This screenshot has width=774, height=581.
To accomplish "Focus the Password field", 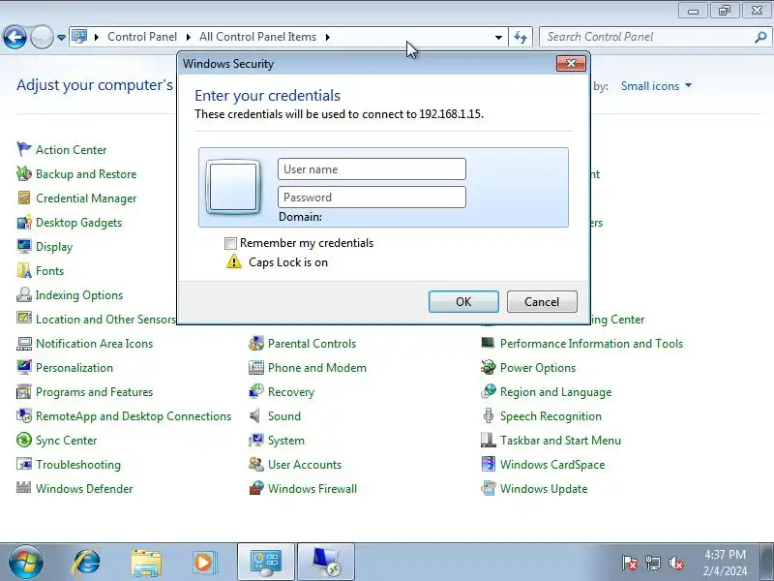I will 372,198.
